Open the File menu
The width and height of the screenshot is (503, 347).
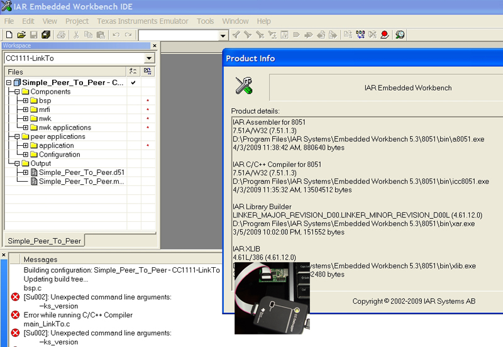click(9, 21)
